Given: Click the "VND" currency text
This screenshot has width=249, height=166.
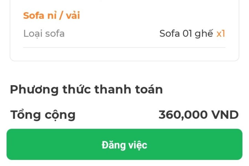Looking at the screenshot, I should [225, 115].
